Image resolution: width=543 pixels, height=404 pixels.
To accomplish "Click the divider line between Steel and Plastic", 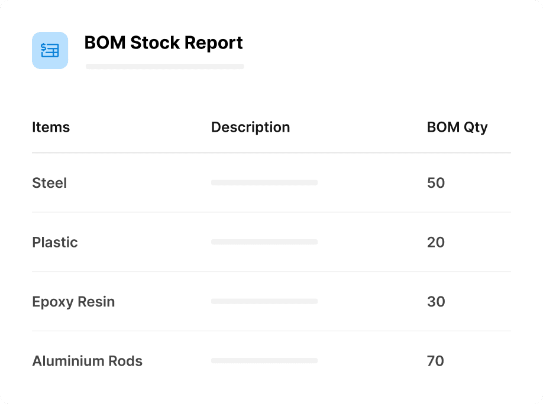I will (x=271, y=213).
